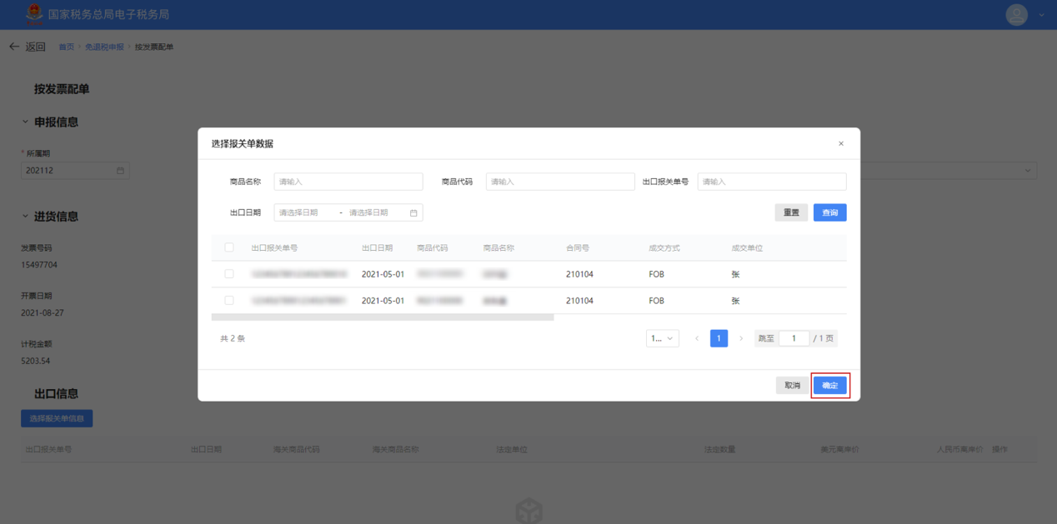The height and width of the screenshot is (524, 1057).
Task: Open the page size dropdown
Action: click(x=662, y=339)
